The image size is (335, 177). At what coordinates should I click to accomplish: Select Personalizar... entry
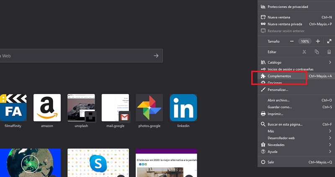[x=296, y=90]
